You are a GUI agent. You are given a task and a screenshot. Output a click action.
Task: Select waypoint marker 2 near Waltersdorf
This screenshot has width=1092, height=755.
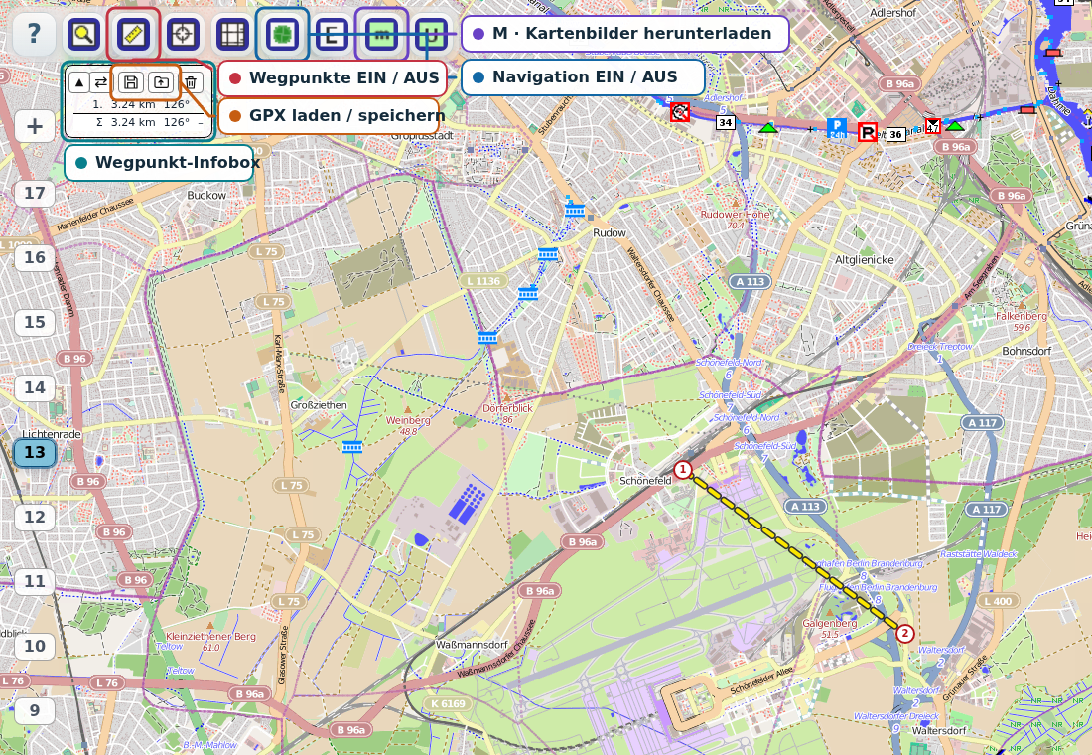904,633
